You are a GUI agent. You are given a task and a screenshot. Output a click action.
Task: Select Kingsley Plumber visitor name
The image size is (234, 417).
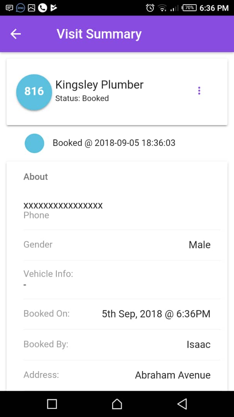[x=99, y=85]
